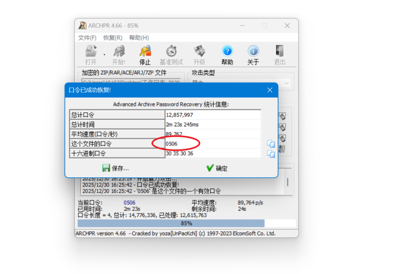Click the 85% progress bar
402x274 pixels.
(186, 223)
